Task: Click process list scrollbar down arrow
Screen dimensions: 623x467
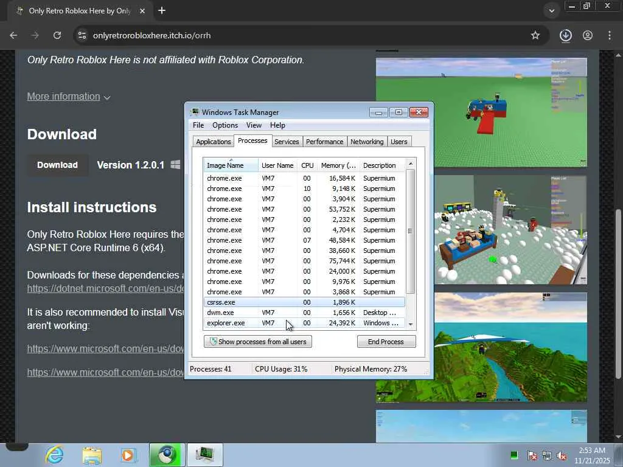Action: [x=411, y=324]
